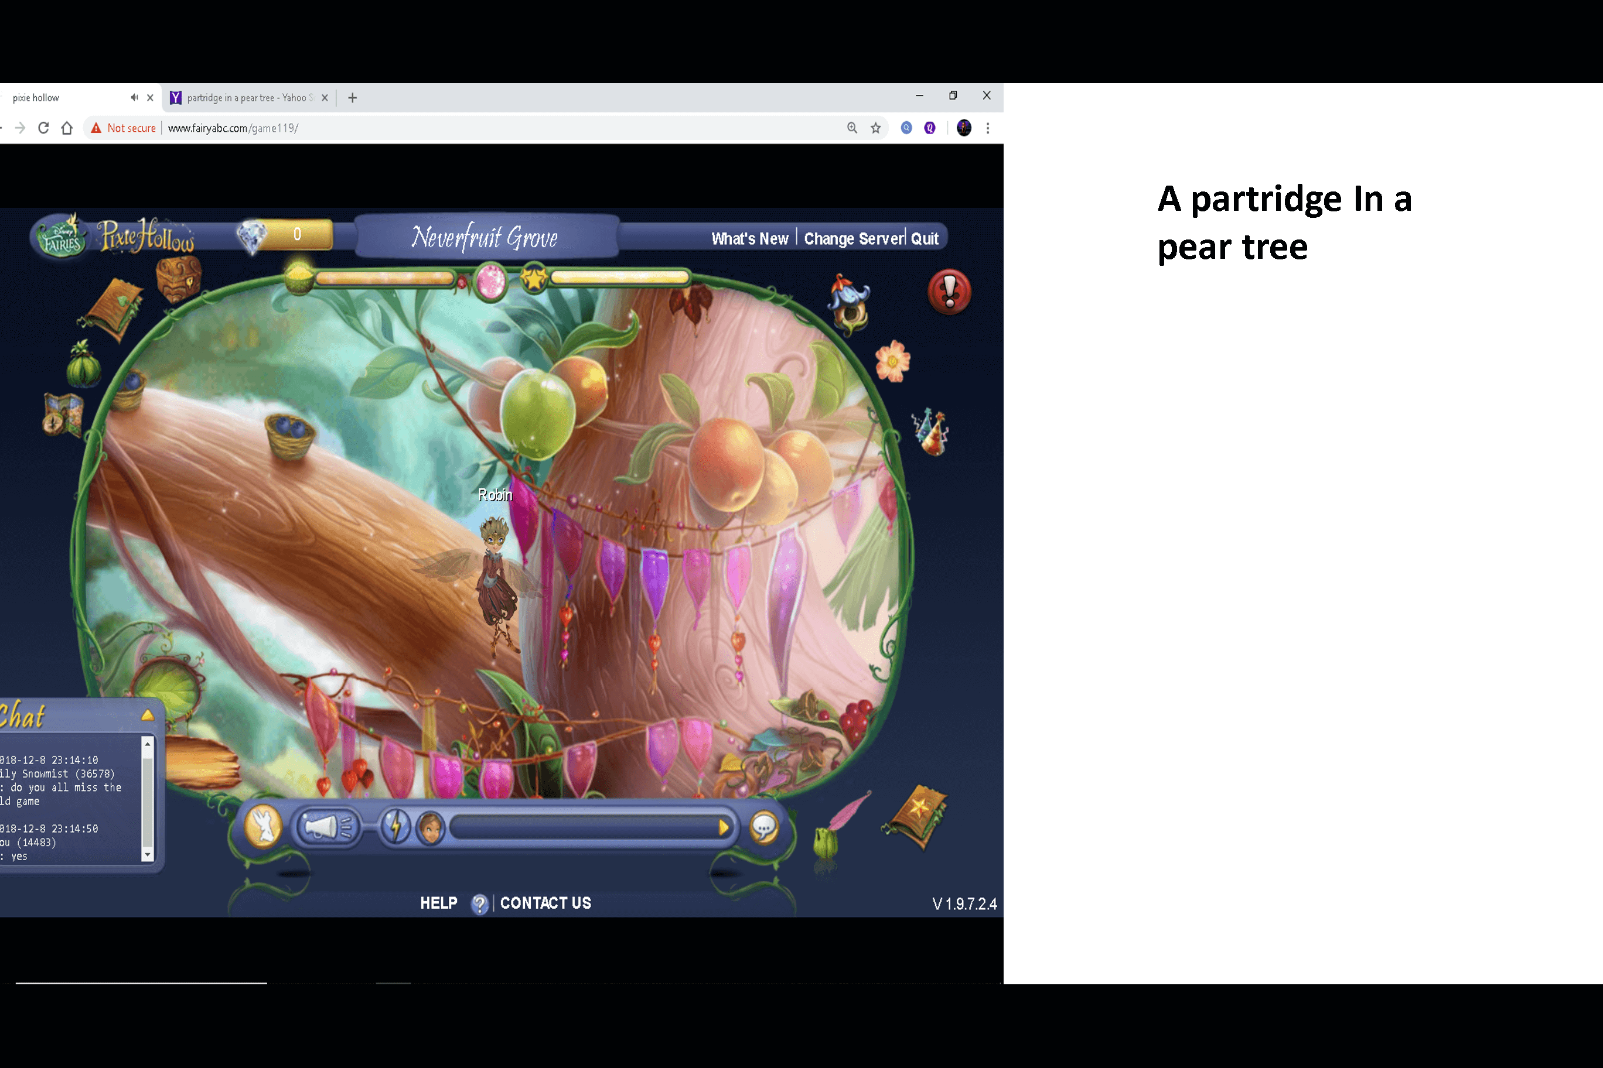Screen dimensions: 1603x1068
Task: Open the treasure chest icon
Action: [179, 279]
